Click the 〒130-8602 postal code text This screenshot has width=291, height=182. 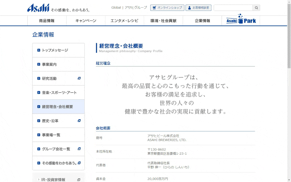[157, 149]
